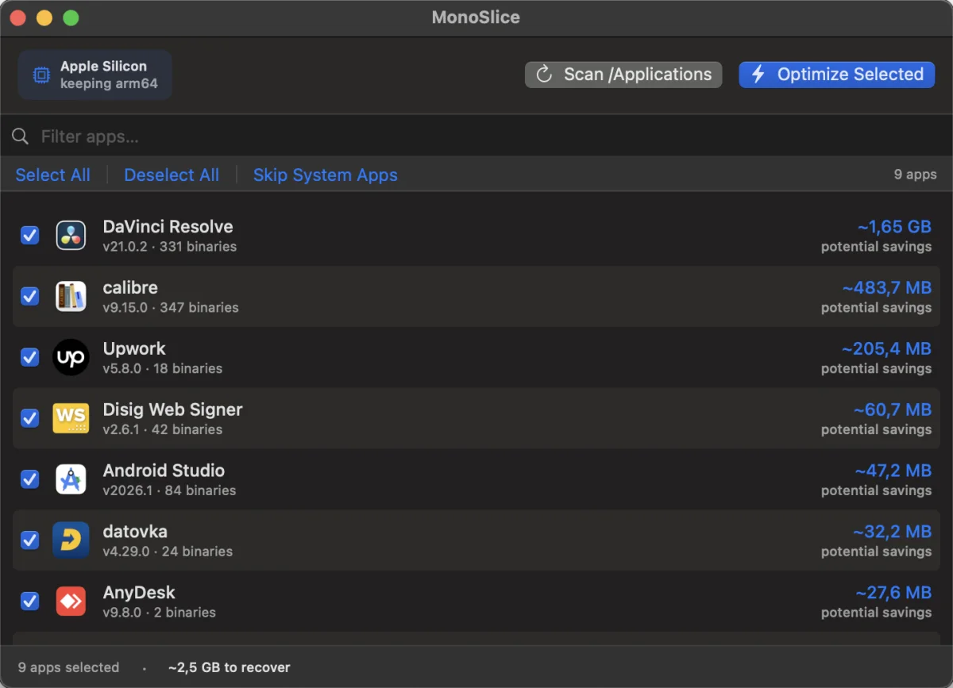Click the 9 apps count label
The height and width of the screenshot is (688, 953).
pos(916,175)
